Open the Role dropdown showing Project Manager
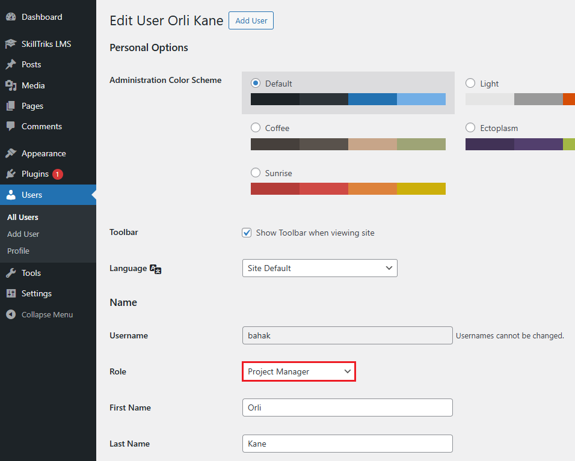This screenshot has height=461, width=575. (299, 371)
